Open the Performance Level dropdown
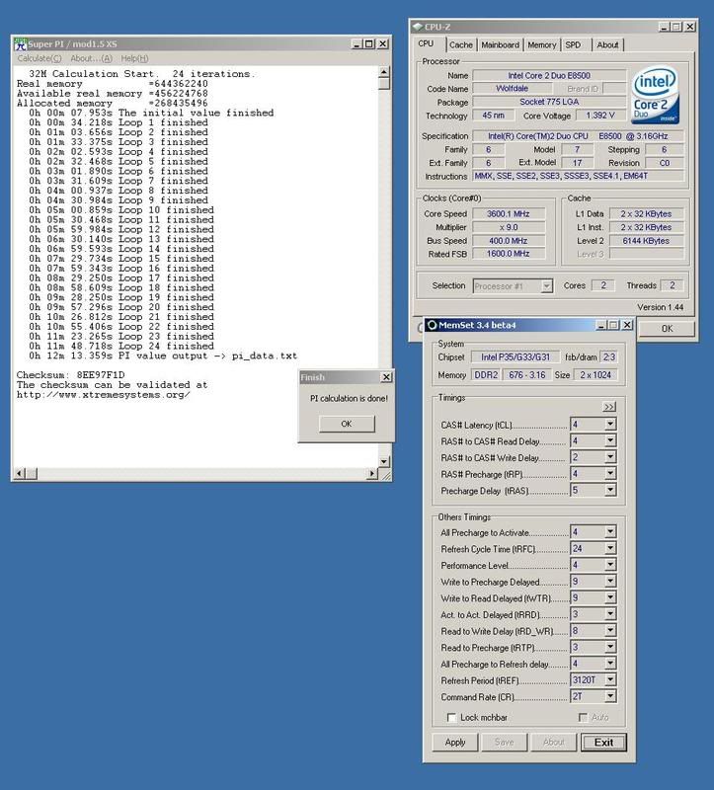Image resolution: width=714 pixels, height=790 pixels. pos(610,565)
